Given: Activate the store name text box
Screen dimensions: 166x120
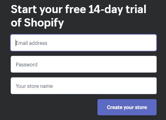Looking at the screenshot, I should point(84,86).
